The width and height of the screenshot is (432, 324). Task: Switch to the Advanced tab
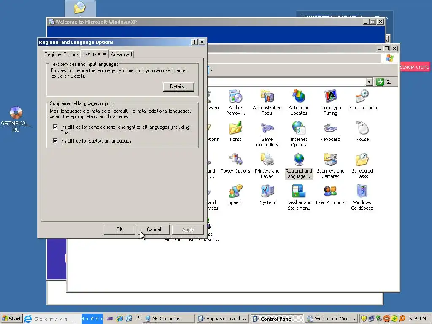[121, 54]
